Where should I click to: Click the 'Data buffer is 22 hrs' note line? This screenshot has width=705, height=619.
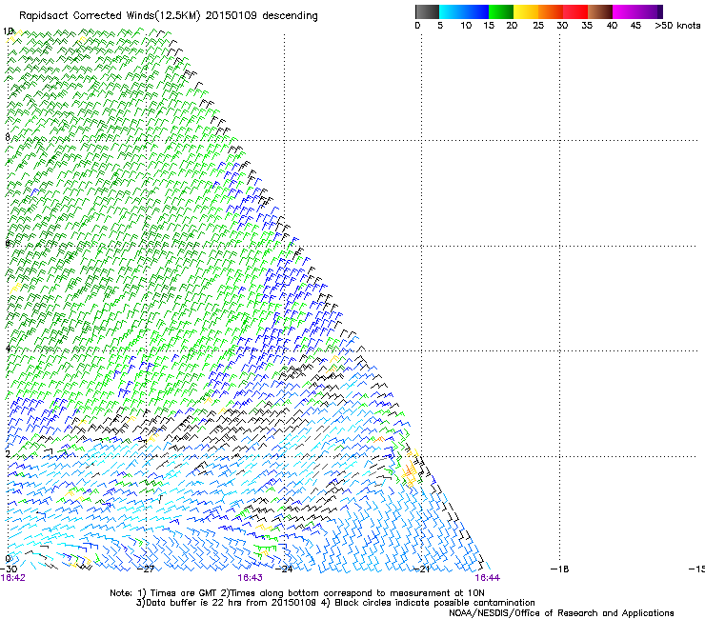click(335, 603)
